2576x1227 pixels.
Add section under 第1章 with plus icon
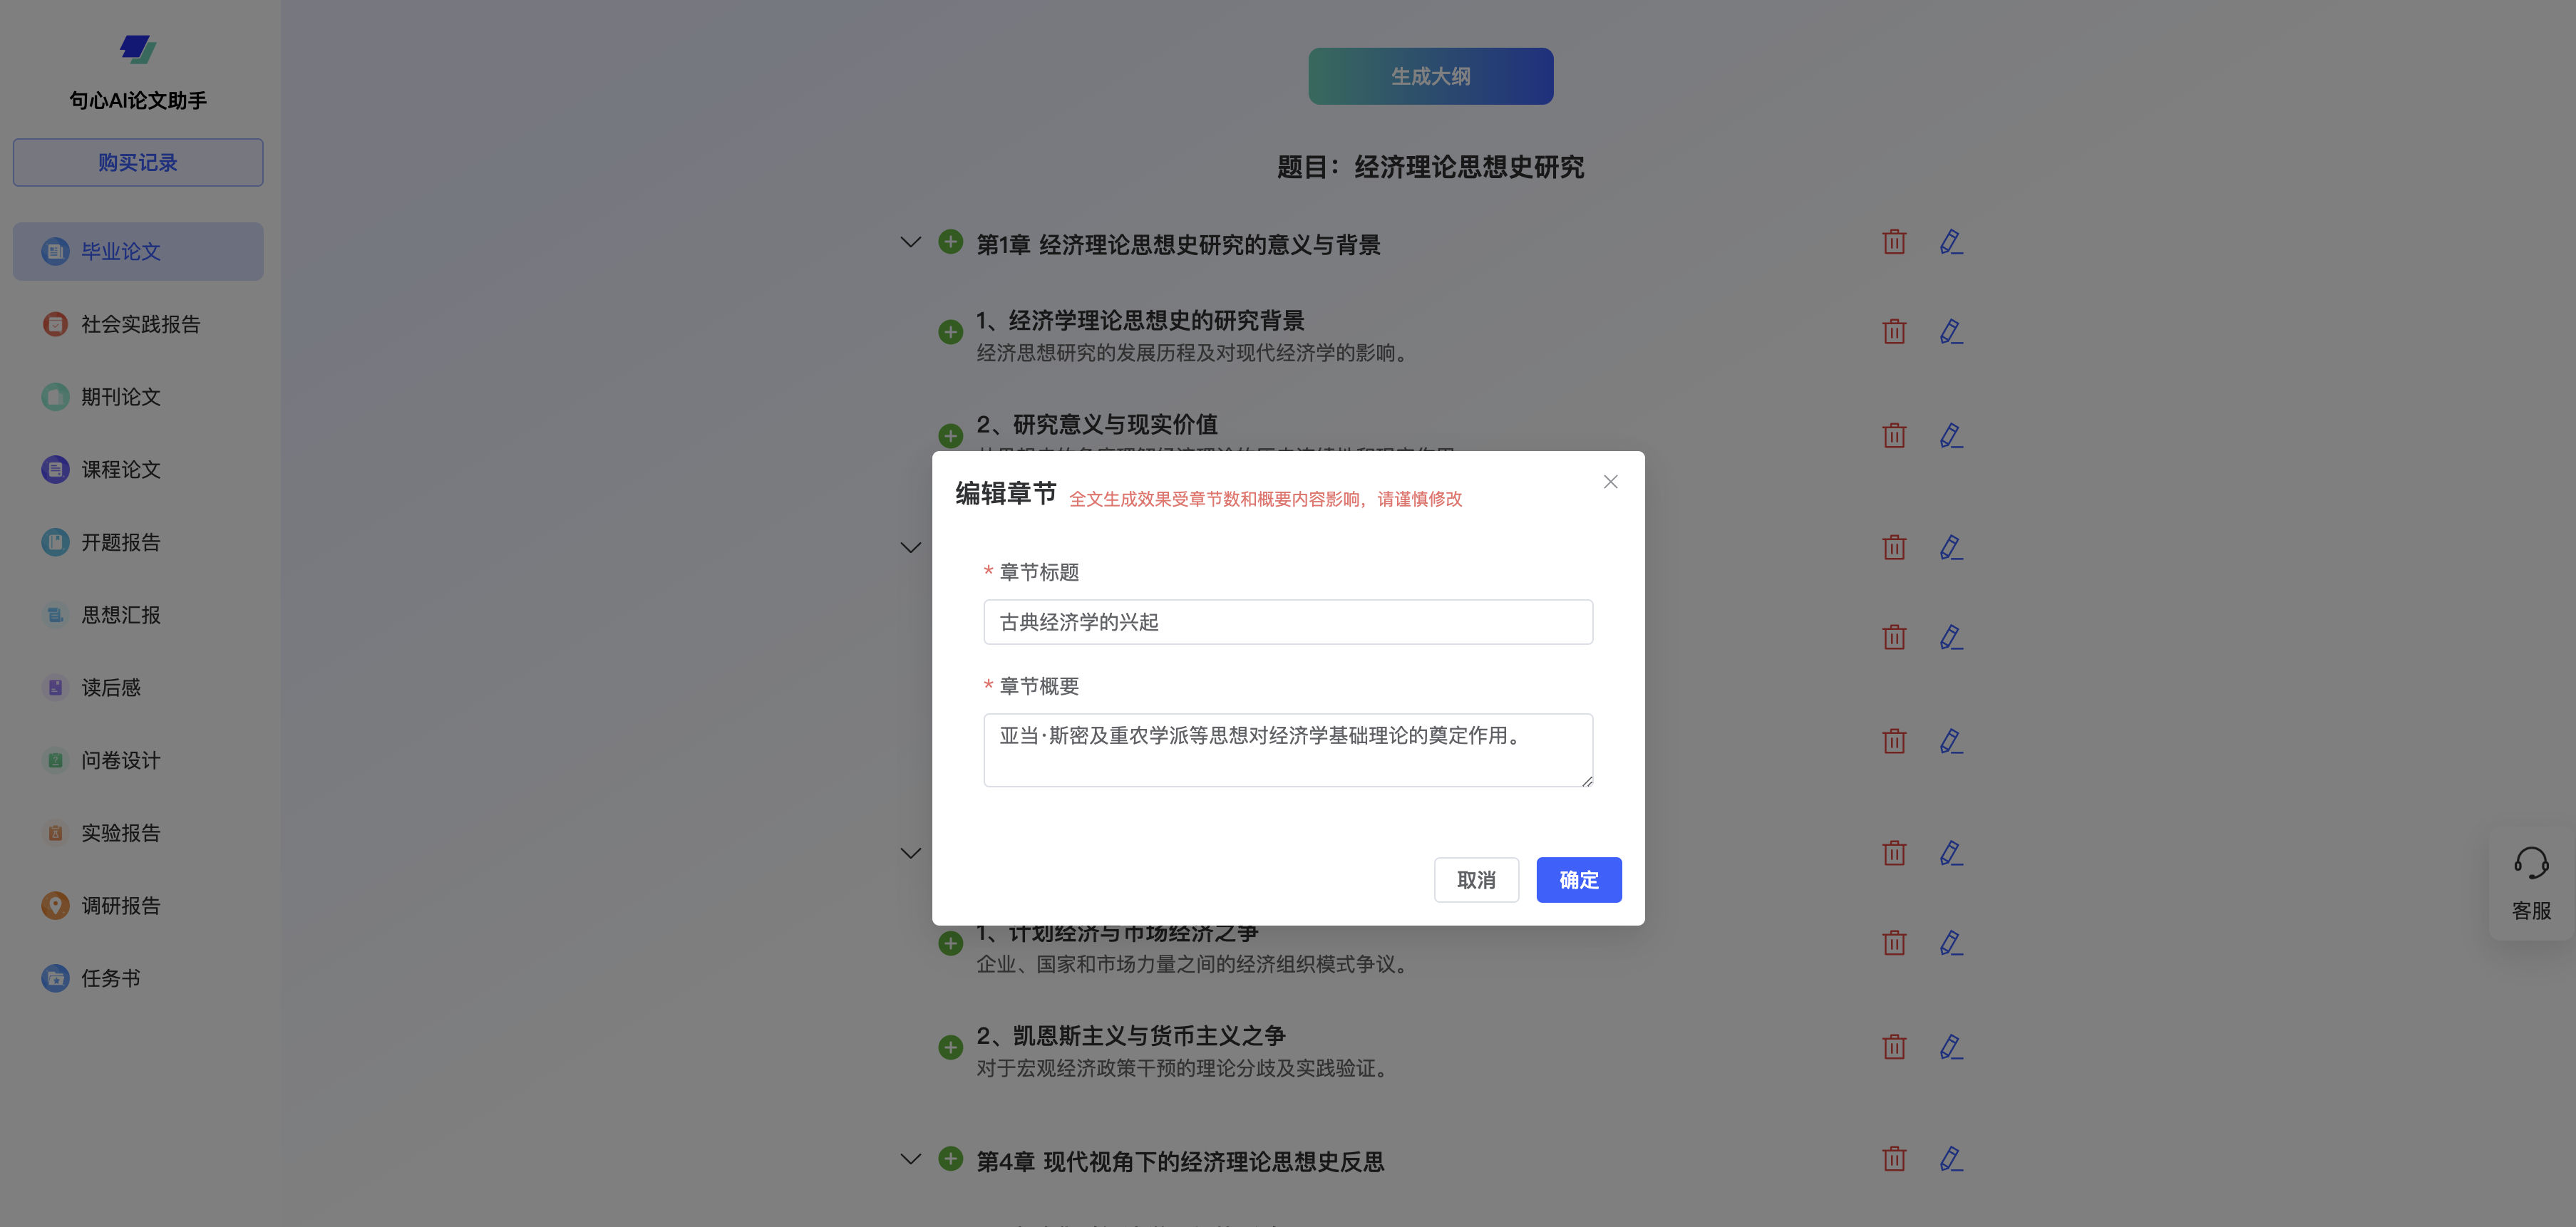click(950, 242)
